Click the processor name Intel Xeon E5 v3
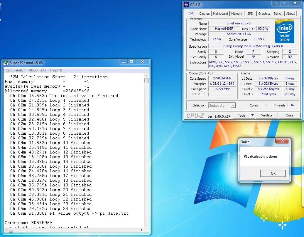 [239, 23]
